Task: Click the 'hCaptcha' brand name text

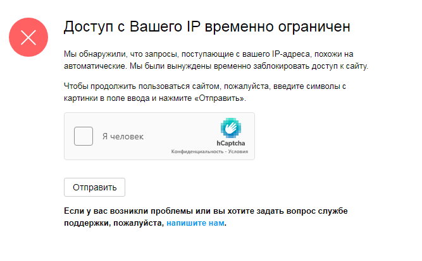Action: point(231,143)
